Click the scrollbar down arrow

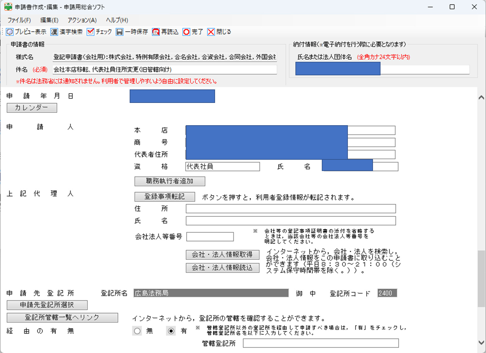point(481,342)
